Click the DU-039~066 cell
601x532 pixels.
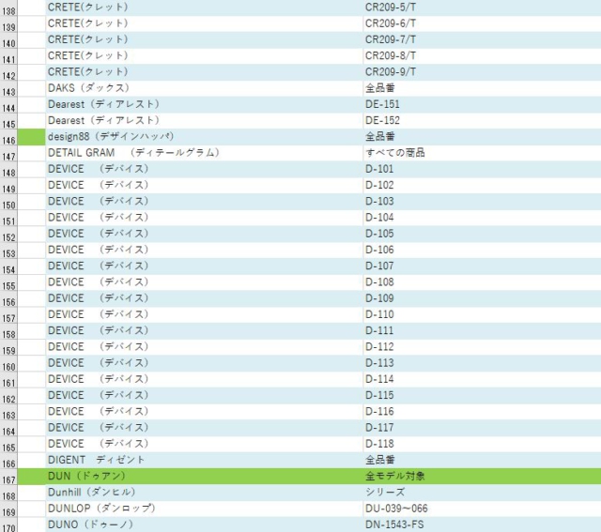(482, 509)
